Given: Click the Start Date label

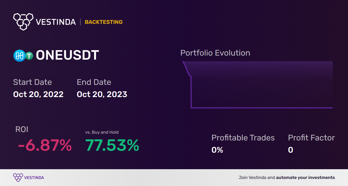Looking at the screenshot, I should pyautogui.click(x=32, y=82).
